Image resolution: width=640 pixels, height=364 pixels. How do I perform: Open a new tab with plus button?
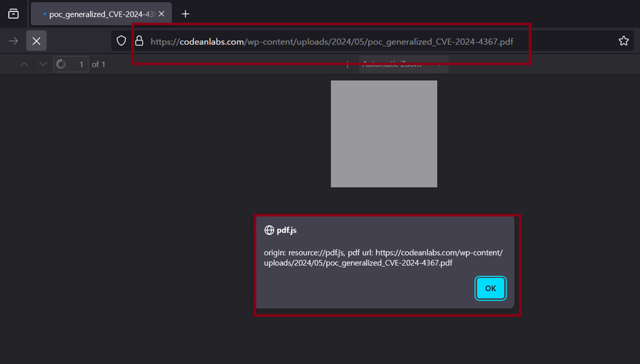185,14
